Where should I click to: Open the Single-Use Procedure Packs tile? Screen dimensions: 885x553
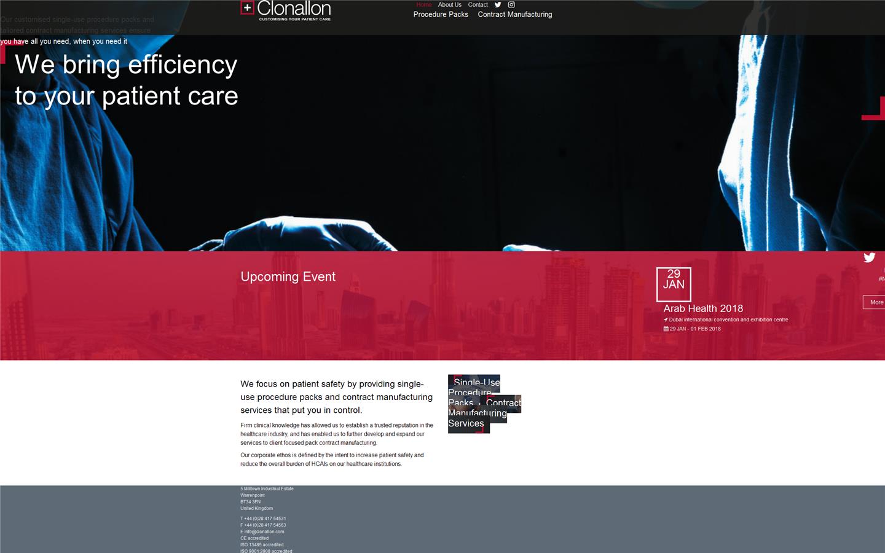474,392
